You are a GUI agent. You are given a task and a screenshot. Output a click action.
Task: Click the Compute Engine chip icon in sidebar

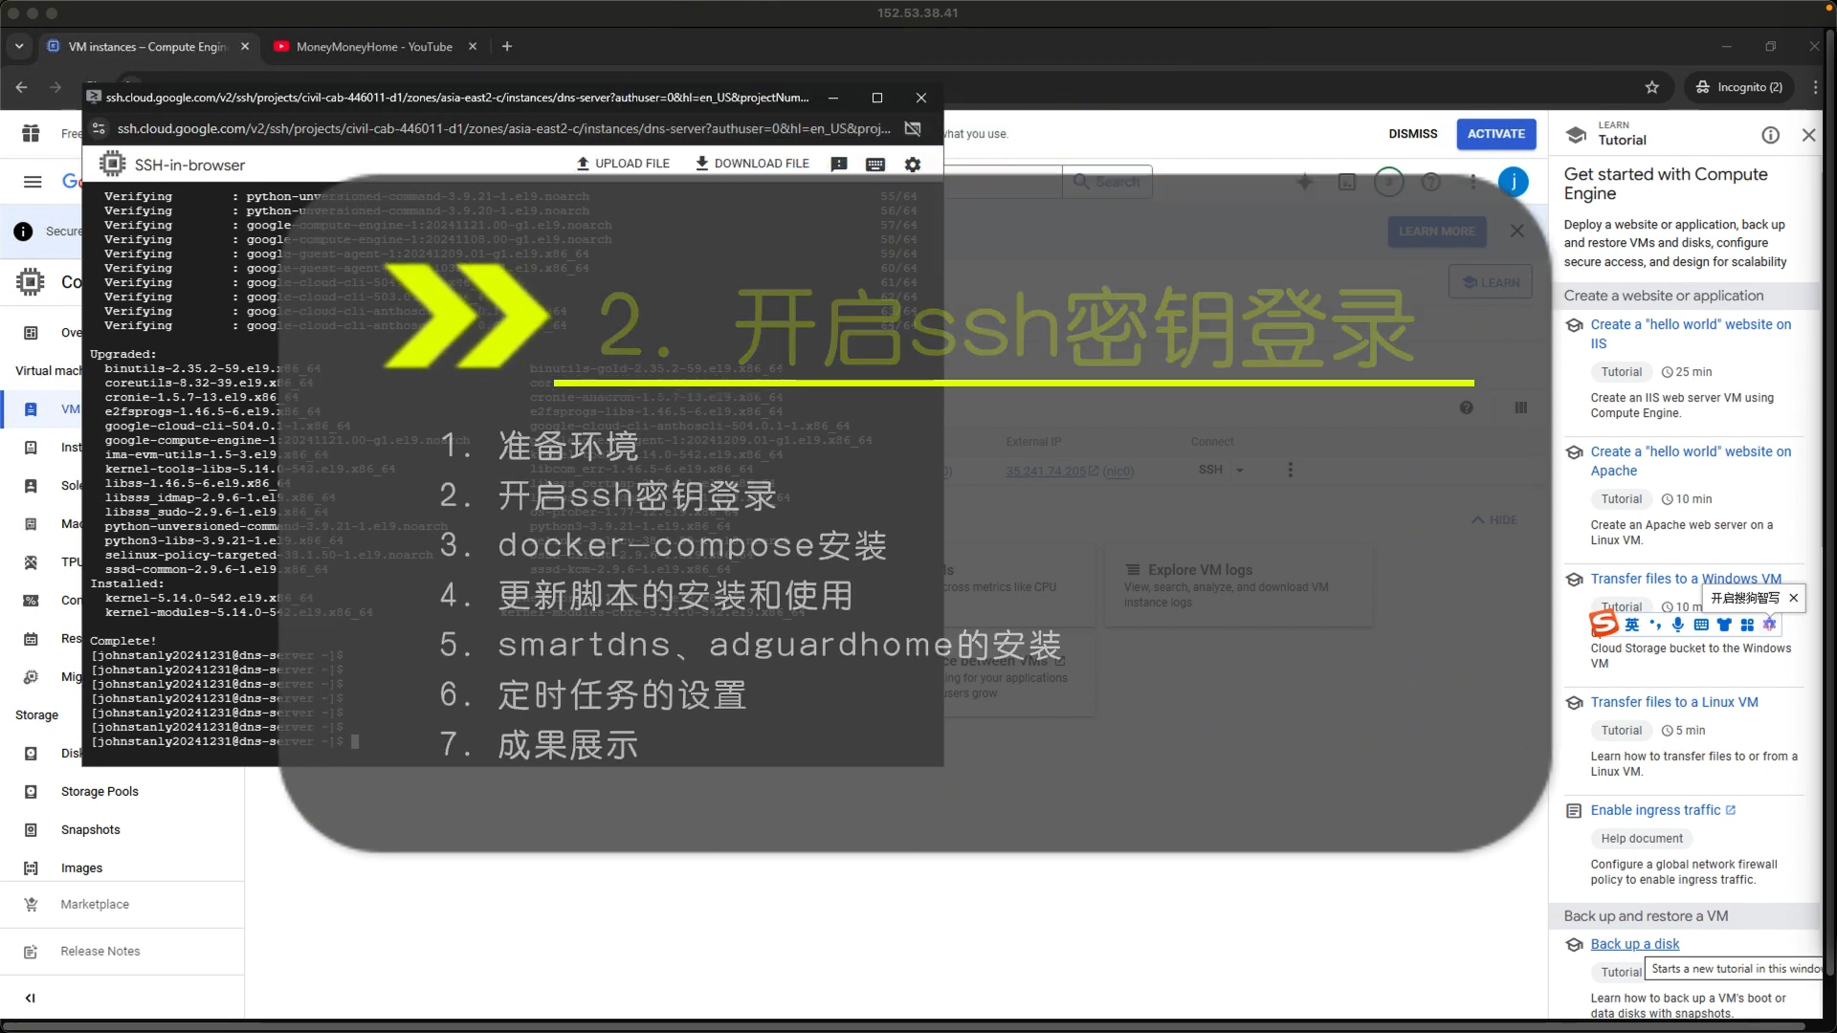(31, 281)
